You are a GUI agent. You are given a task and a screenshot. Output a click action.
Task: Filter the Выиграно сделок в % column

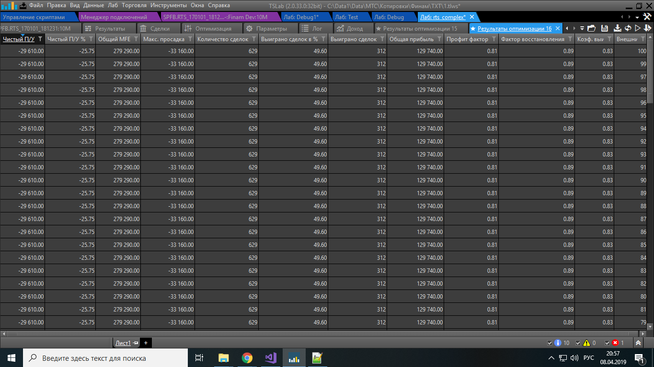tap(323, 39)
